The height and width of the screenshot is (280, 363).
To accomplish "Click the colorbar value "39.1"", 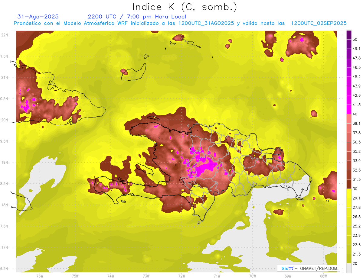I will click(357, 123).
